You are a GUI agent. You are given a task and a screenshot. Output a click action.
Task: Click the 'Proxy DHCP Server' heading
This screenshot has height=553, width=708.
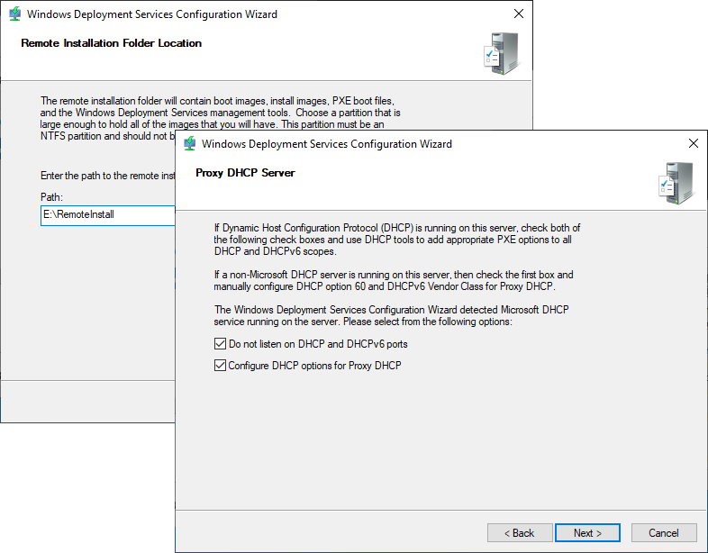(x=245, y=173)
